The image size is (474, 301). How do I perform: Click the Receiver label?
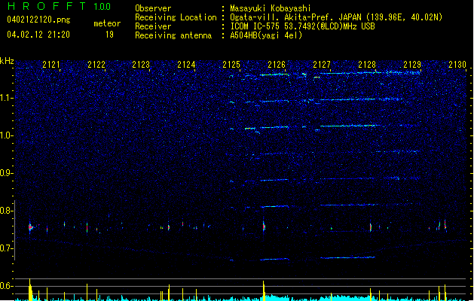tap(153, 26)
